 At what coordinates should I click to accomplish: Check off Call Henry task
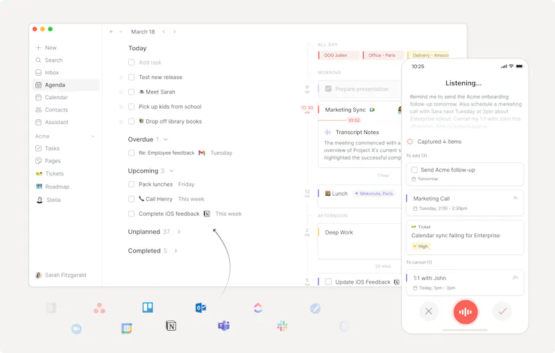[131, 199]
